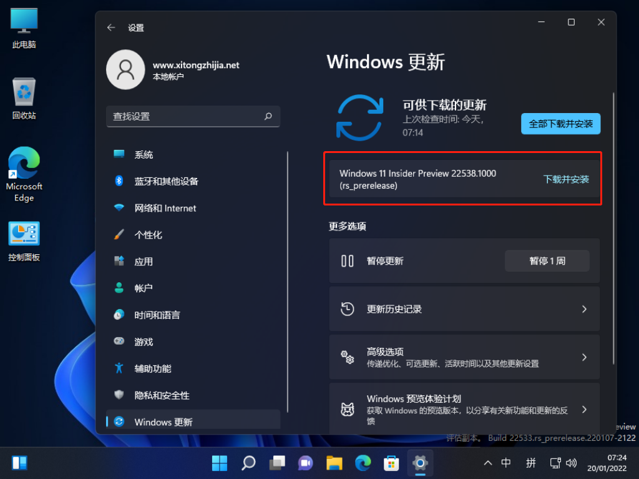The width and height of the screenshot is (639, 479).
Task: Click the right content pane scrollbar
Action: [613, 229]
